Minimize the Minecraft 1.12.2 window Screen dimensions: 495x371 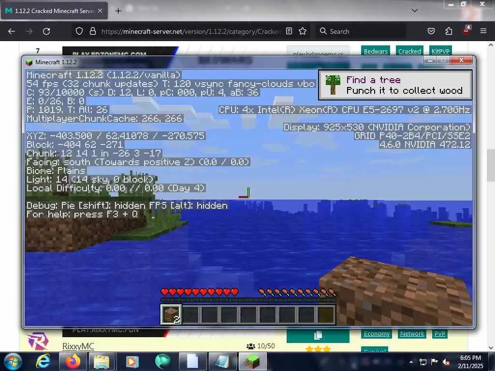pyautogui.click(x=430, y=60)
